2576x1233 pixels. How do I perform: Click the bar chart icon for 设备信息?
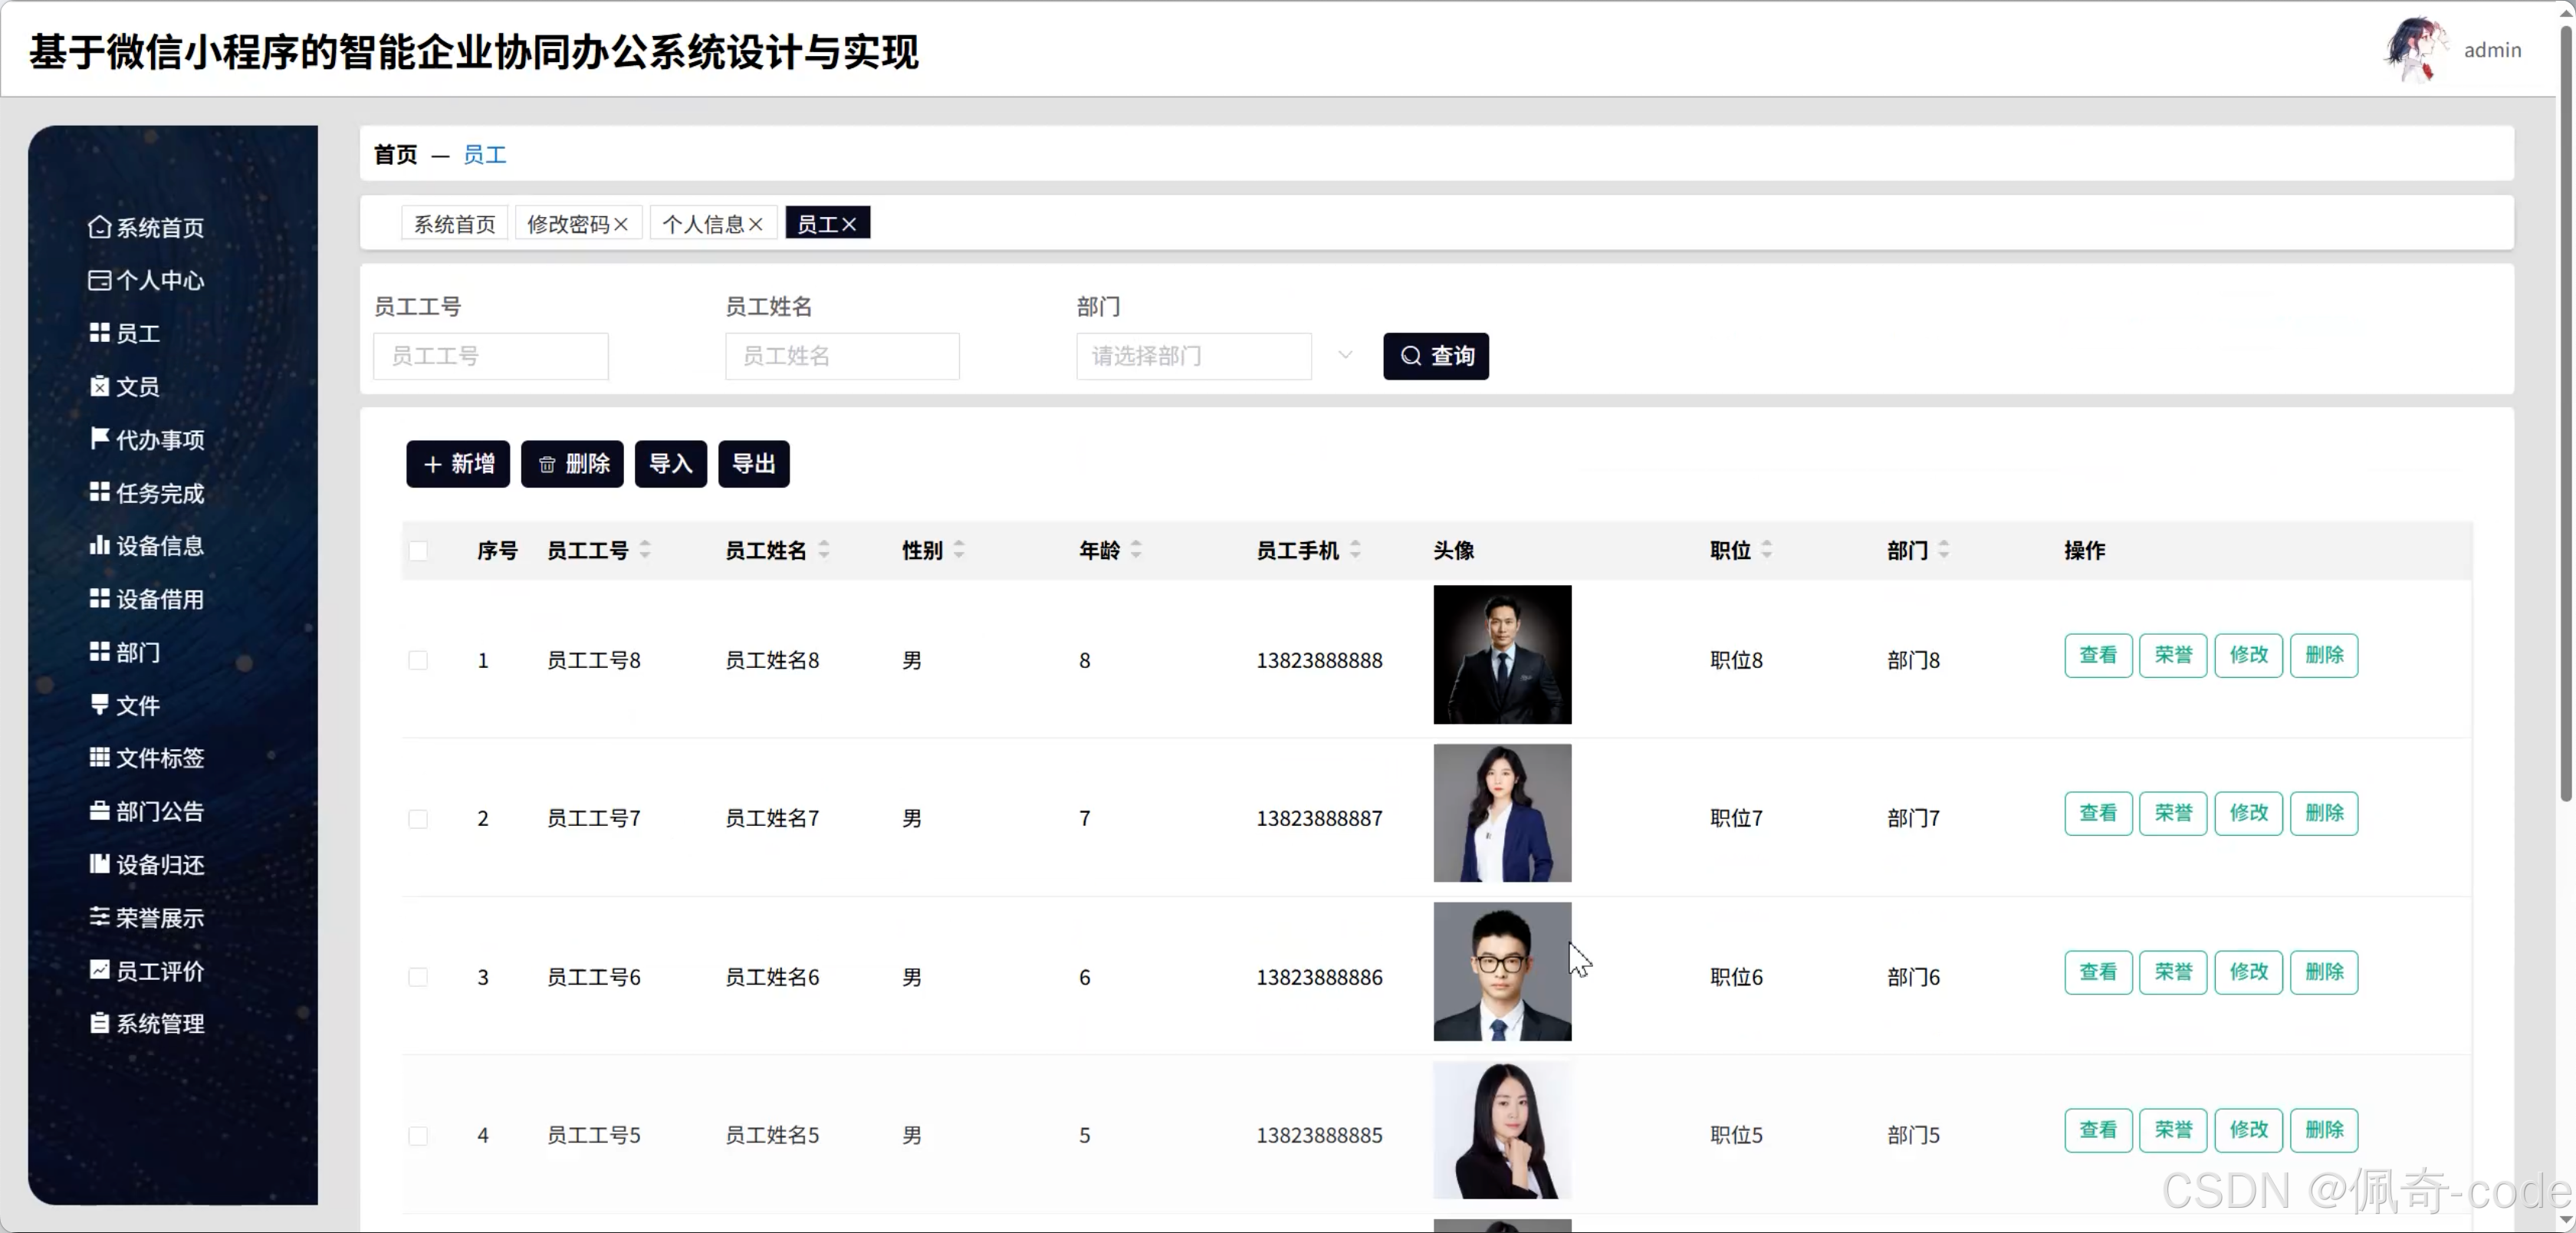pos(99,545)
